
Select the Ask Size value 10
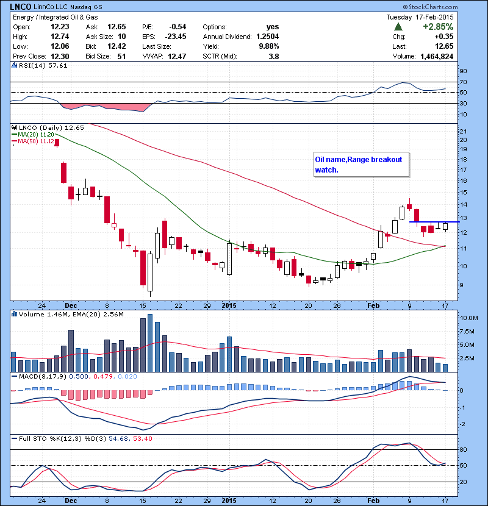[x=122, y=37]
